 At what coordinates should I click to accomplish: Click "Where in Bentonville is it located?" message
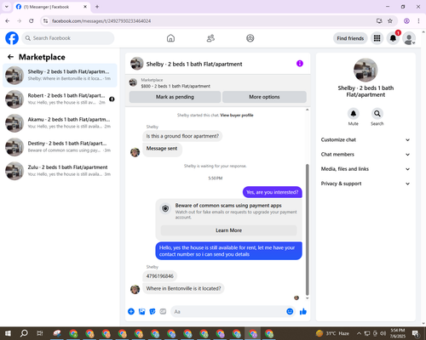tap(183, 288)
